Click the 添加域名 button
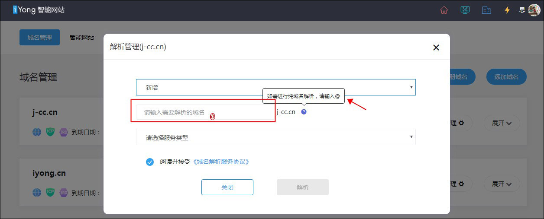 point(506,77)
